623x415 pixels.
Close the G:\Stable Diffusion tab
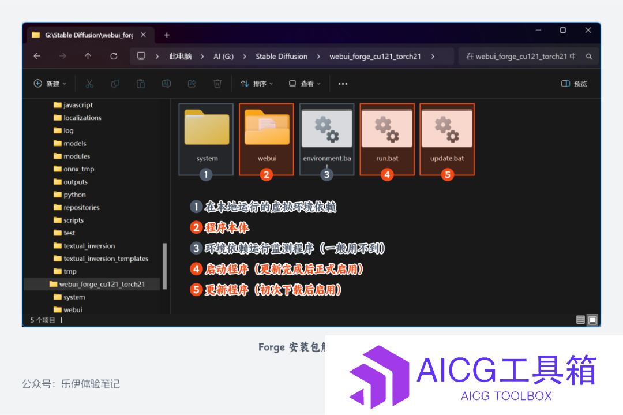pyautogui.click(x=144, y=35)
